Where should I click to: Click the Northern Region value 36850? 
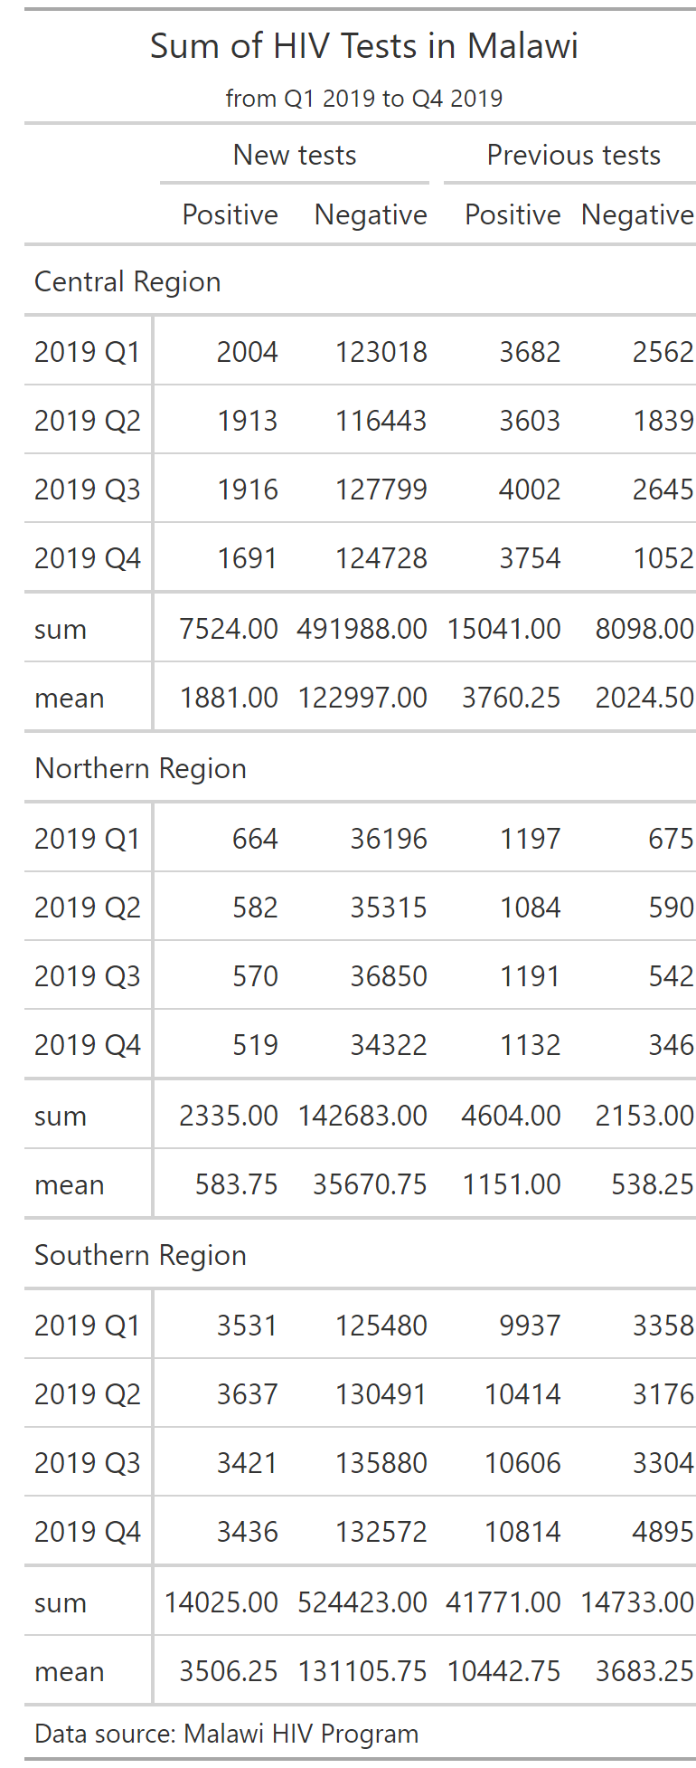point(389,976)
